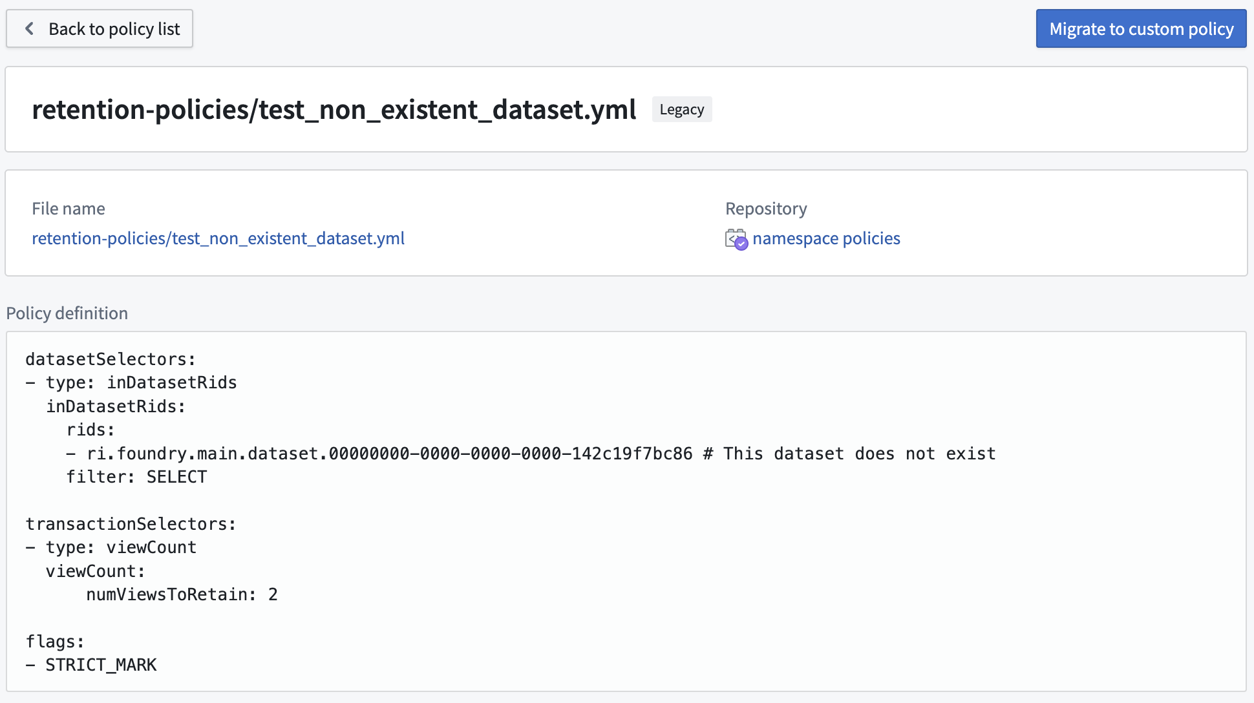The width and height of the screenshot is (1254, 703).
Task: Click the filter: SELECT line
Action: point(136,477)
